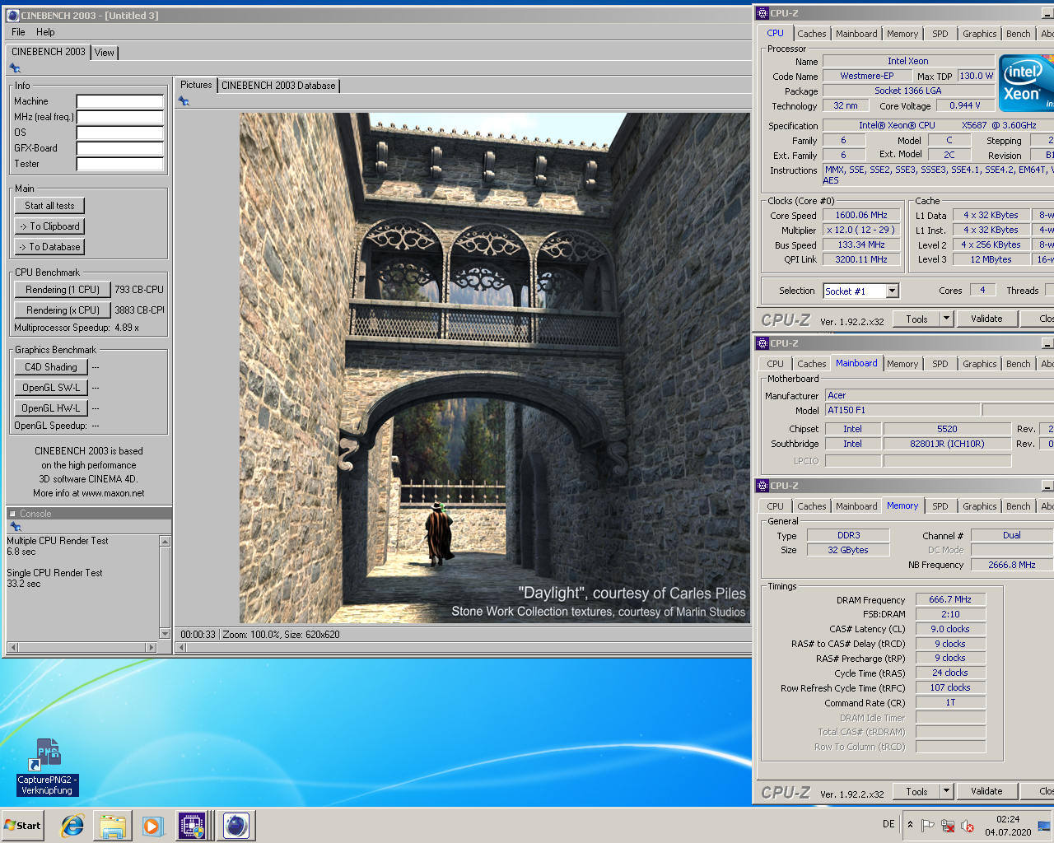Open the Help menu in CINEBENCH
This screenshot has width=1054, height=843.
pyautogui.click(x=45, y=32)
